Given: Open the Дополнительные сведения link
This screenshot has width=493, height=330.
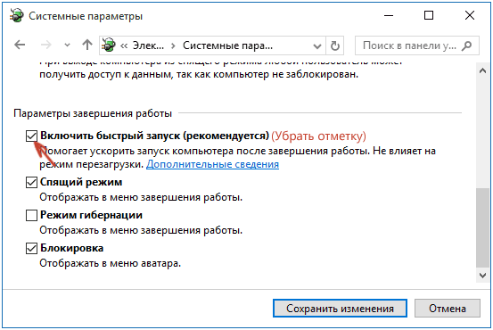Looking at the screenshot, I should [x=212, y=164].
